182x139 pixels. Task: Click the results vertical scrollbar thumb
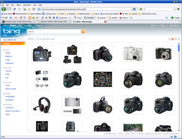(179, 48)
